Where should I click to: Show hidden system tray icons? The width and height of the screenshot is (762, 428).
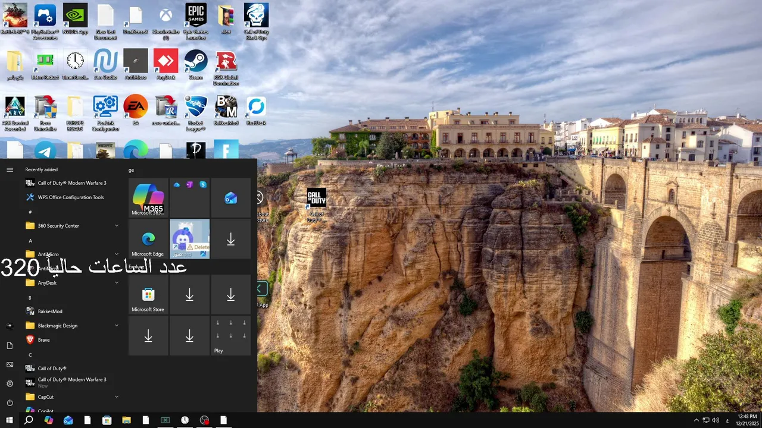(x=697, y=420)
